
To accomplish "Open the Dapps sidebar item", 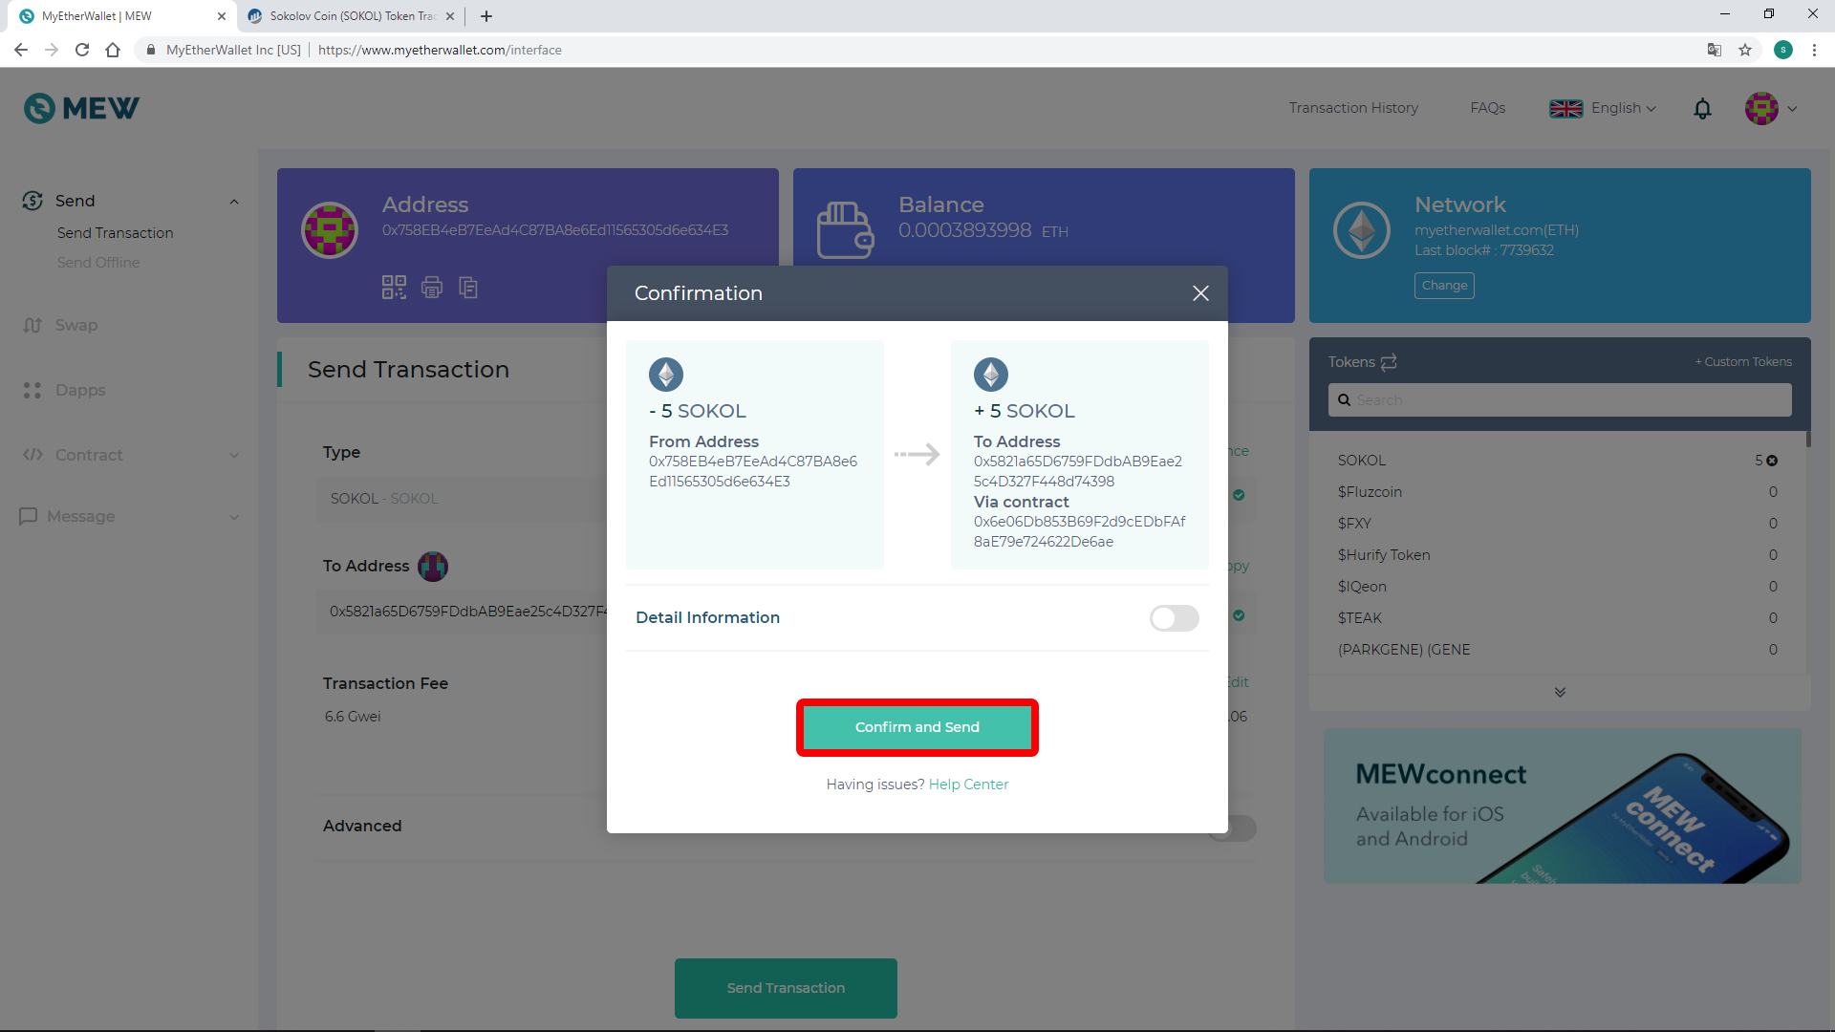I will pyautogui.click(x=80, y=390).
